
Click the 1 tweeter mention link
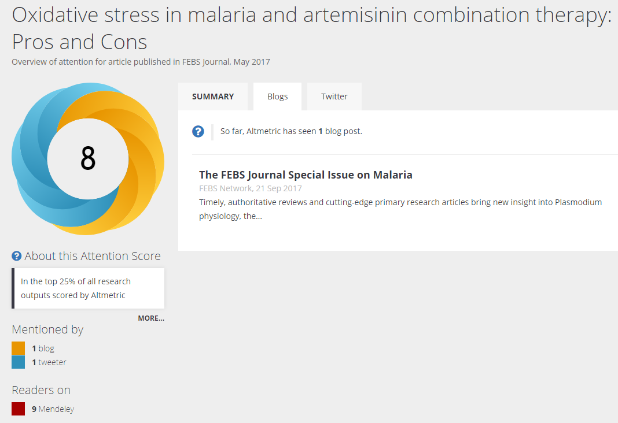[49, 362]
